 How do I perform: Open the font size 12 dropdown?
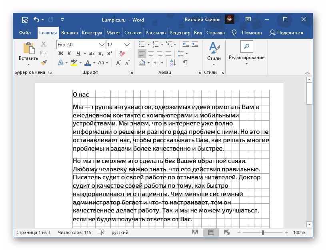(x=127, y=44)
